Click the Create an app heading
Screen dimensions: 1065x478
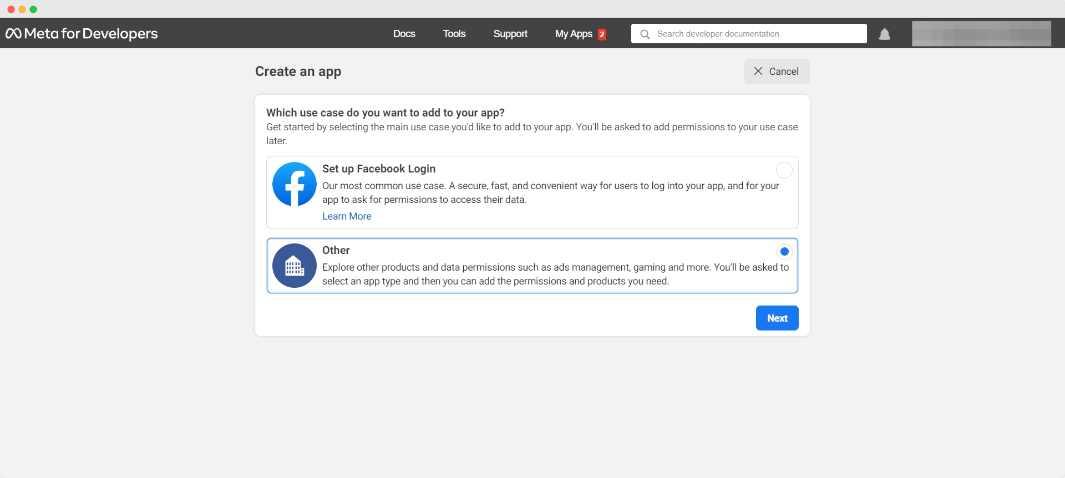(298, 72)
